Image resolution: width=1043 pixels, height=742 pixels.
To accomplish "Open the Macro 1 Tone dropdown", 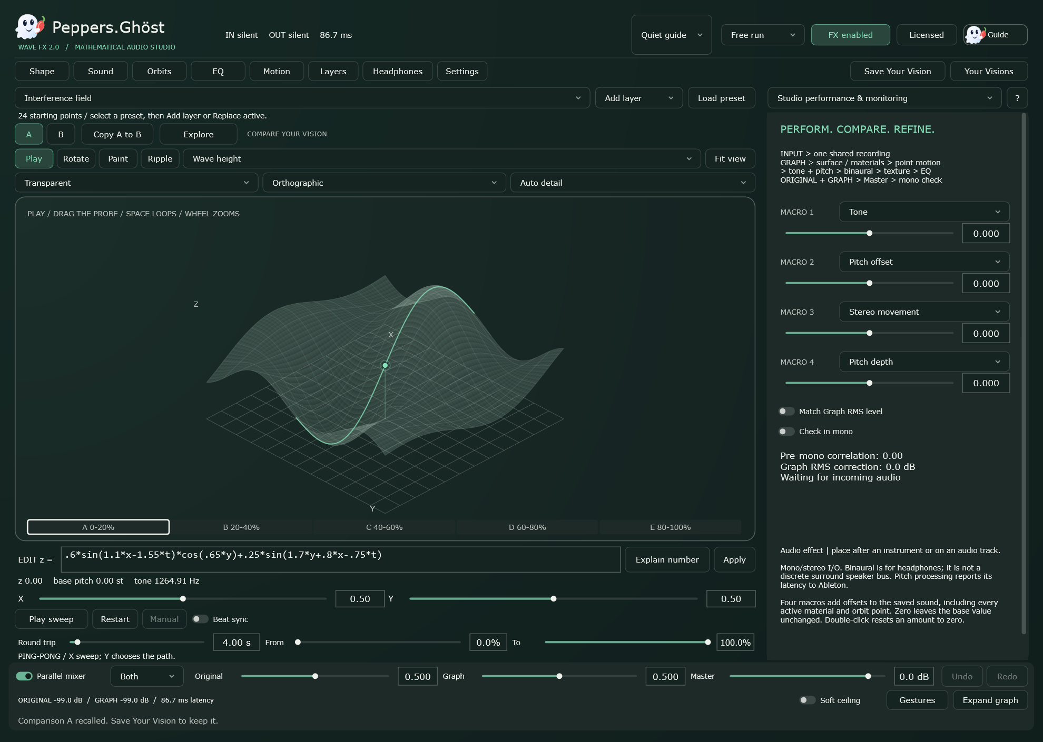I will point(924,212).
